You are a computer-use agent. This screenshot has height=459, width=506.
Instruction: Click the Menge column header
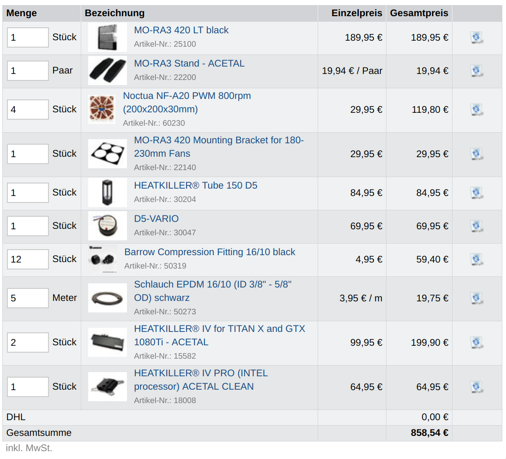21,13
